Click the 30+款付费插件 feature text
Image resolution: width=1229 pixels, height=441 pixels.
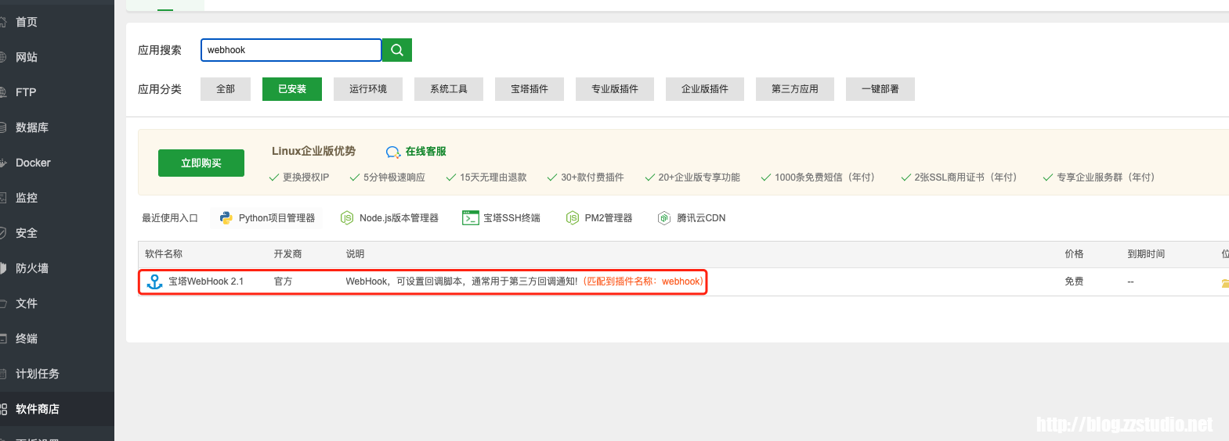point(592,177)
